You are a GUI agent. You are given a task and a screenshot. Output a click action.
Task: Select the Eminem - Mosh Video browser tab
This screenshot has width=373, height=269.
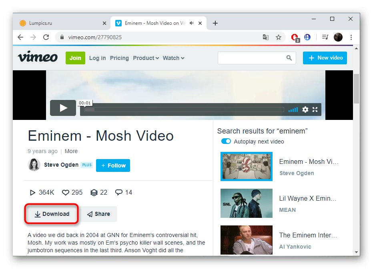tap(158, 23)
